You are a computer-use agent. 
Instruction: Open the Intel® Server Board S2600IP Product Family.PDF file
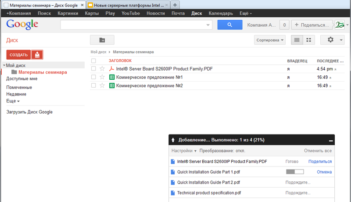coord(164,69)
